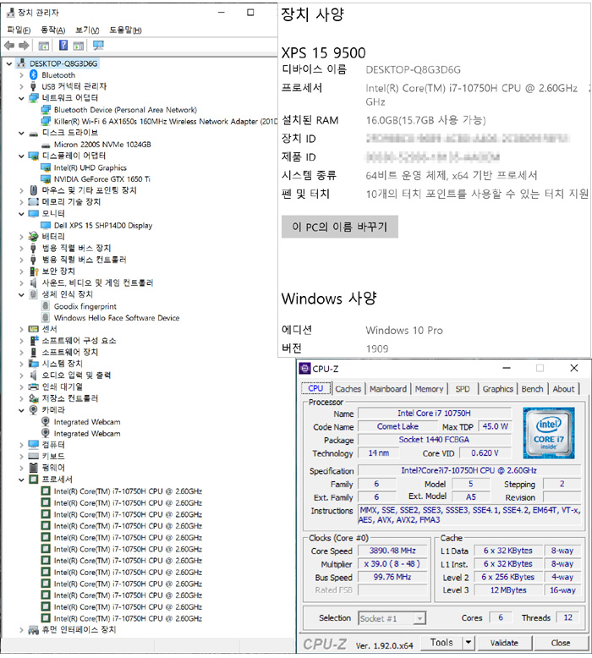Click the Back arrow in Device Manager toolbar

click(x=8, y=46)
